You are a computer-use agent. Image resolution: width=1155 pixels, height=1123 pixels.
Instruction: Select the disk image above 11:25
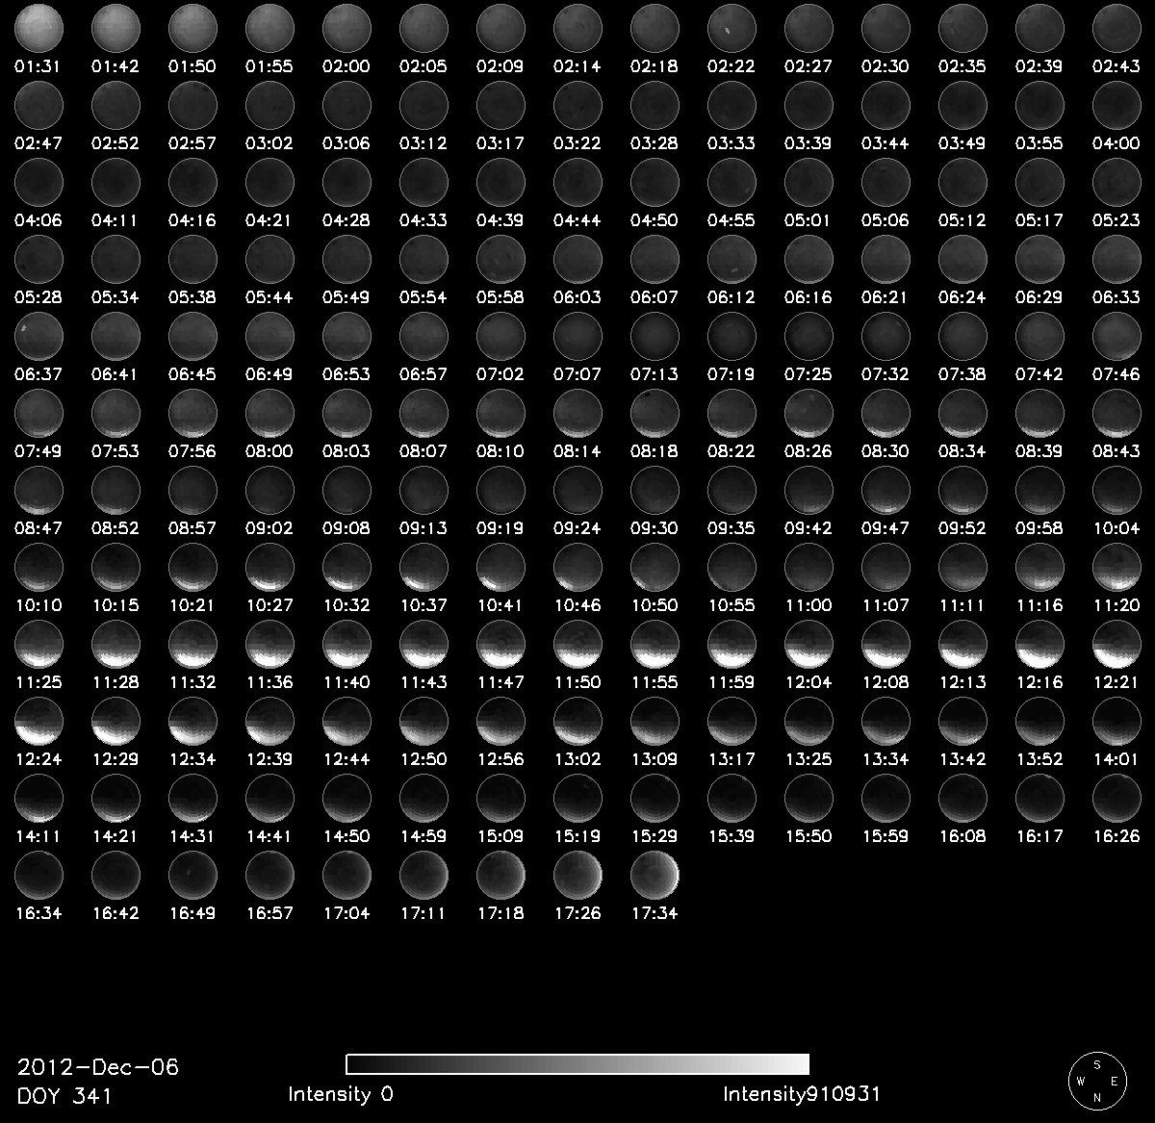38,643
